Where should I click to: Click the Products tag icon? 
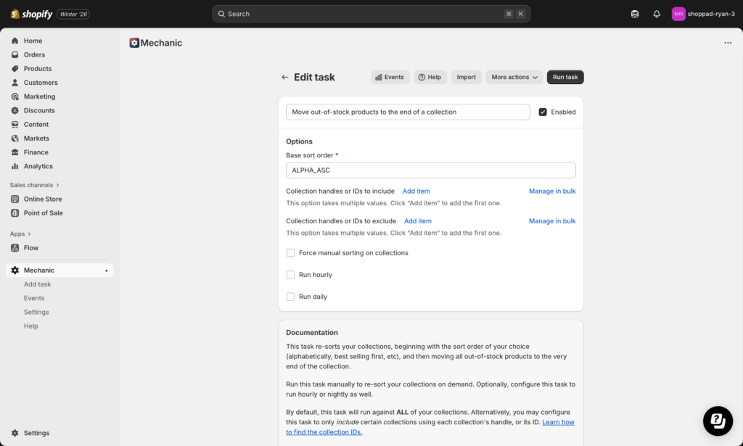15,69
